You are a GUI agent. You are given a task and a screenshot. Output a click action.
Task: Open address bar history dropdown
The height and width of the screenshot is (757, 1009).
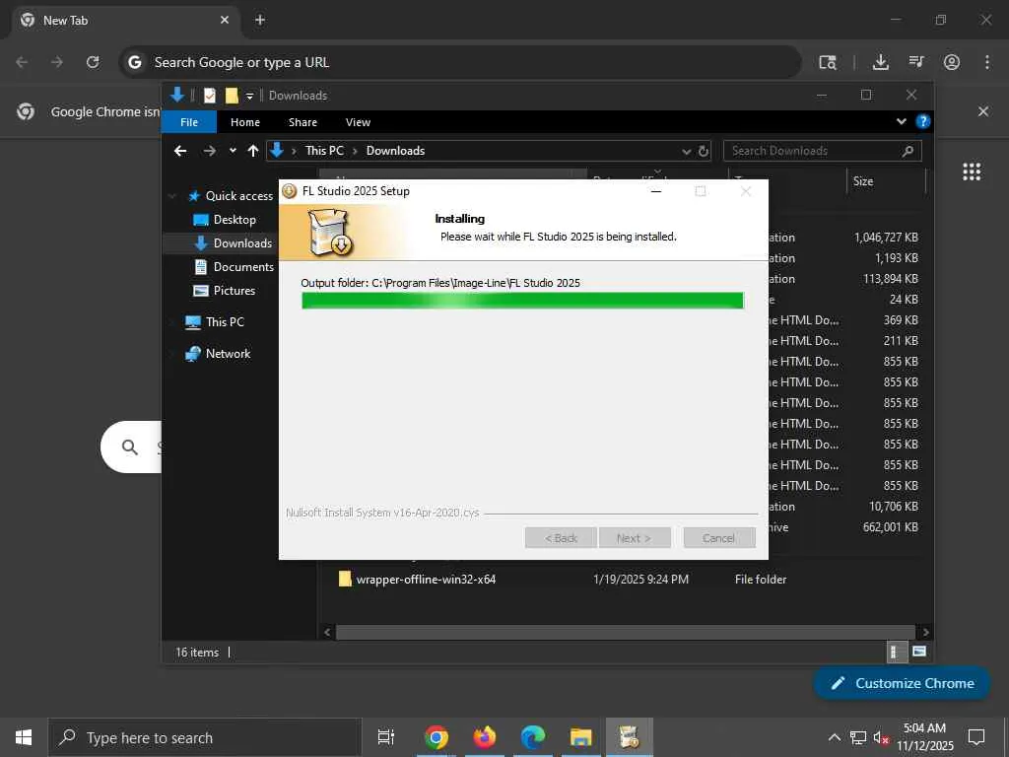point(686,151)
